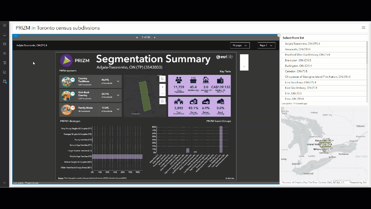Open the Page 1 dropdown

click(x=266, y=45)
